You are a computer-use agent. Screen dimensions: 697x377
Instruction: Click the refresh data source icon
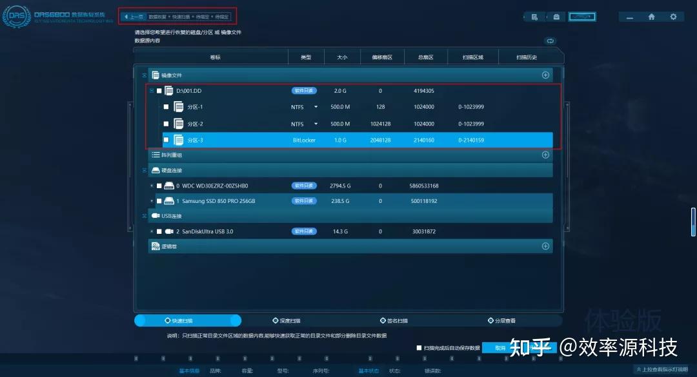point(551,41)
